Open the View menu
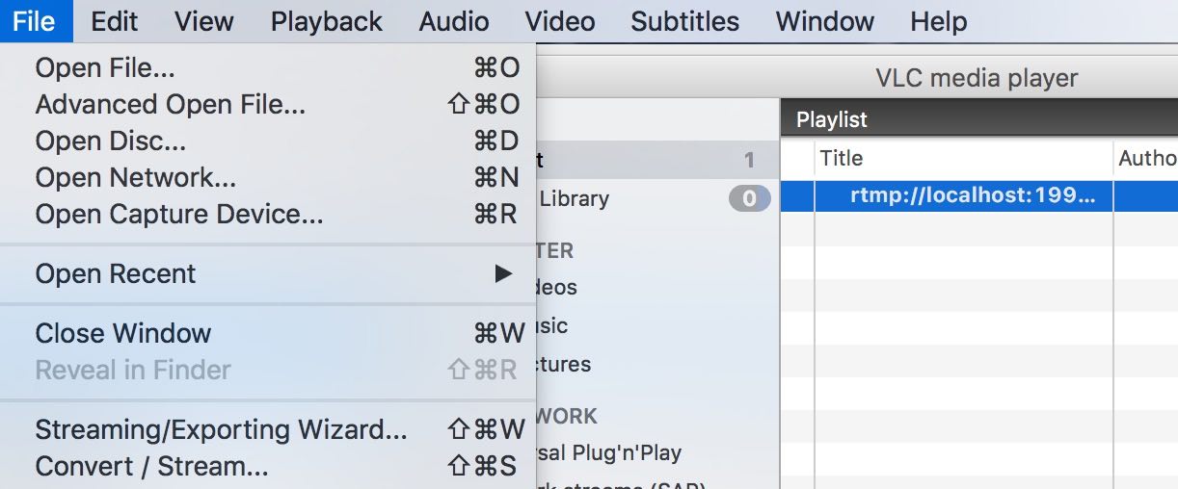1178x489 pixels. click(204, 21)
